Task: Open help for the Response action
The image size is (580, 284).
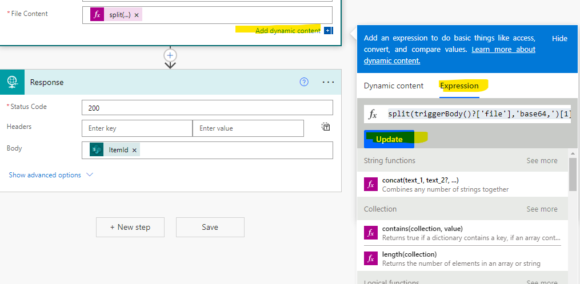Action: click(304, 82)
